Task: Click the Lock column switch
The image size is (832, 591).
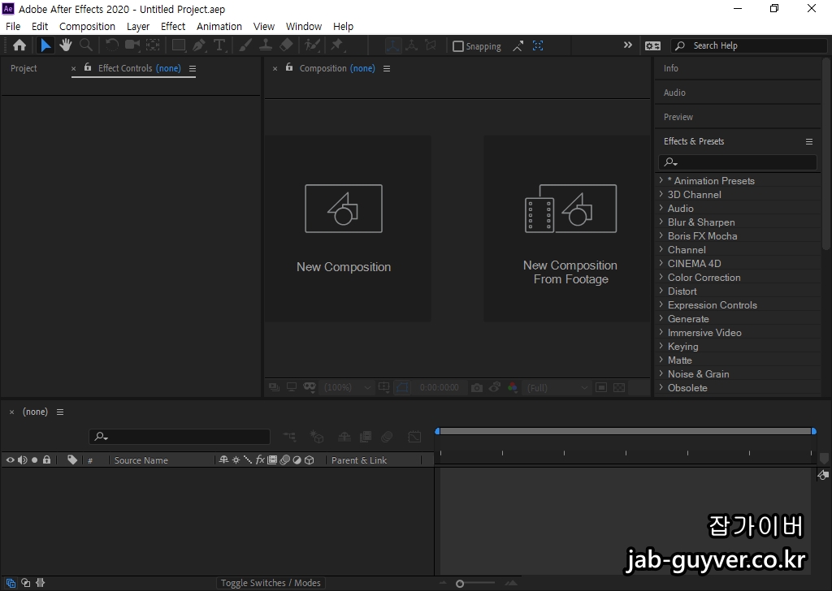Action: pyautogui.click(x=46, y=459)
